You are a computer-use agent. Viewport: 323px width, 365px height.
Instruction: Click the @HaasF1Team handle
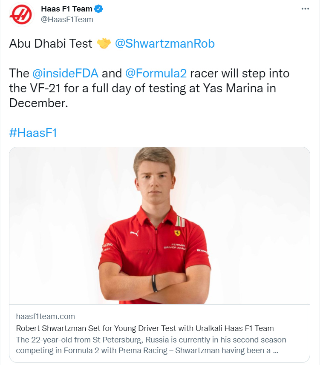[66, 19]
